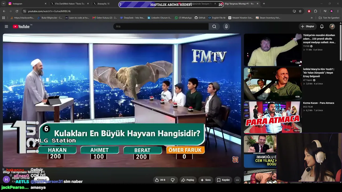Viewport: 342px width, 192px height.
Task: Click the browser address bar URL
Action: [49, 11]
